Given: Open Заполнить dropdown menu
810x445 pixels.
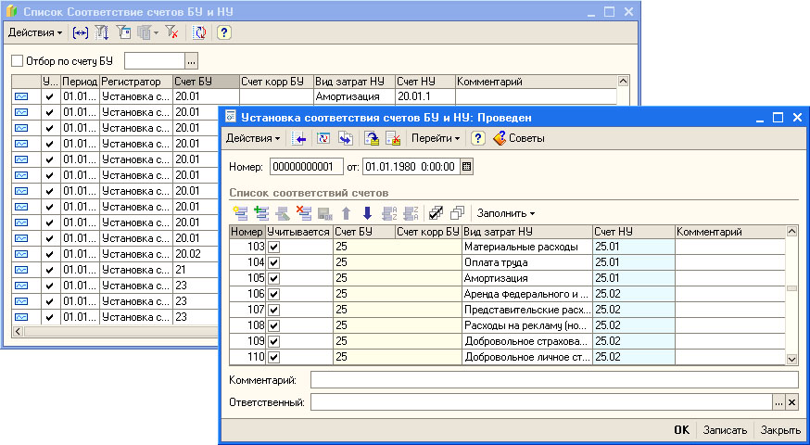Looking at the screenshot, I should (506, 213).
